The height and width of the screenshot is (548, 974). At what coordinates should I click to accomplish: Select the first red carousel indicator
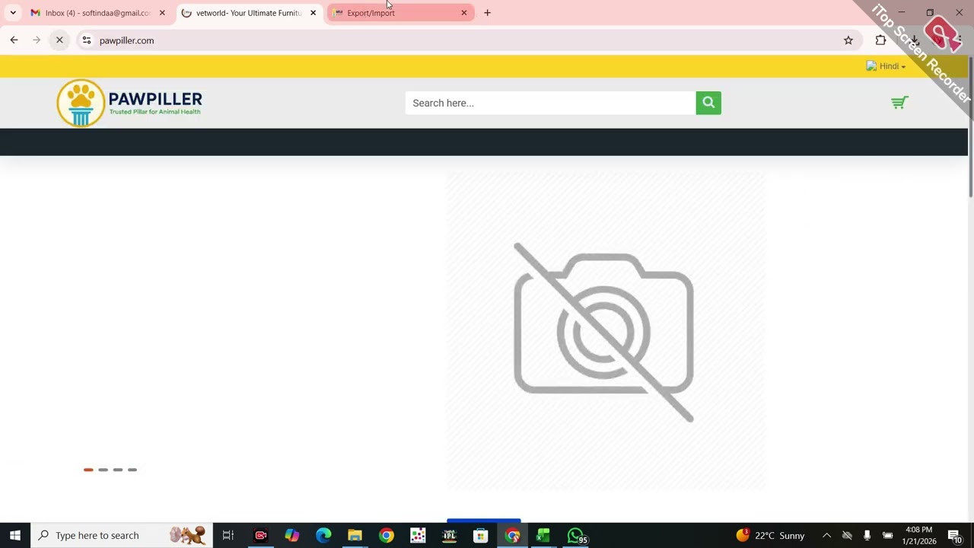pos(88,470)
